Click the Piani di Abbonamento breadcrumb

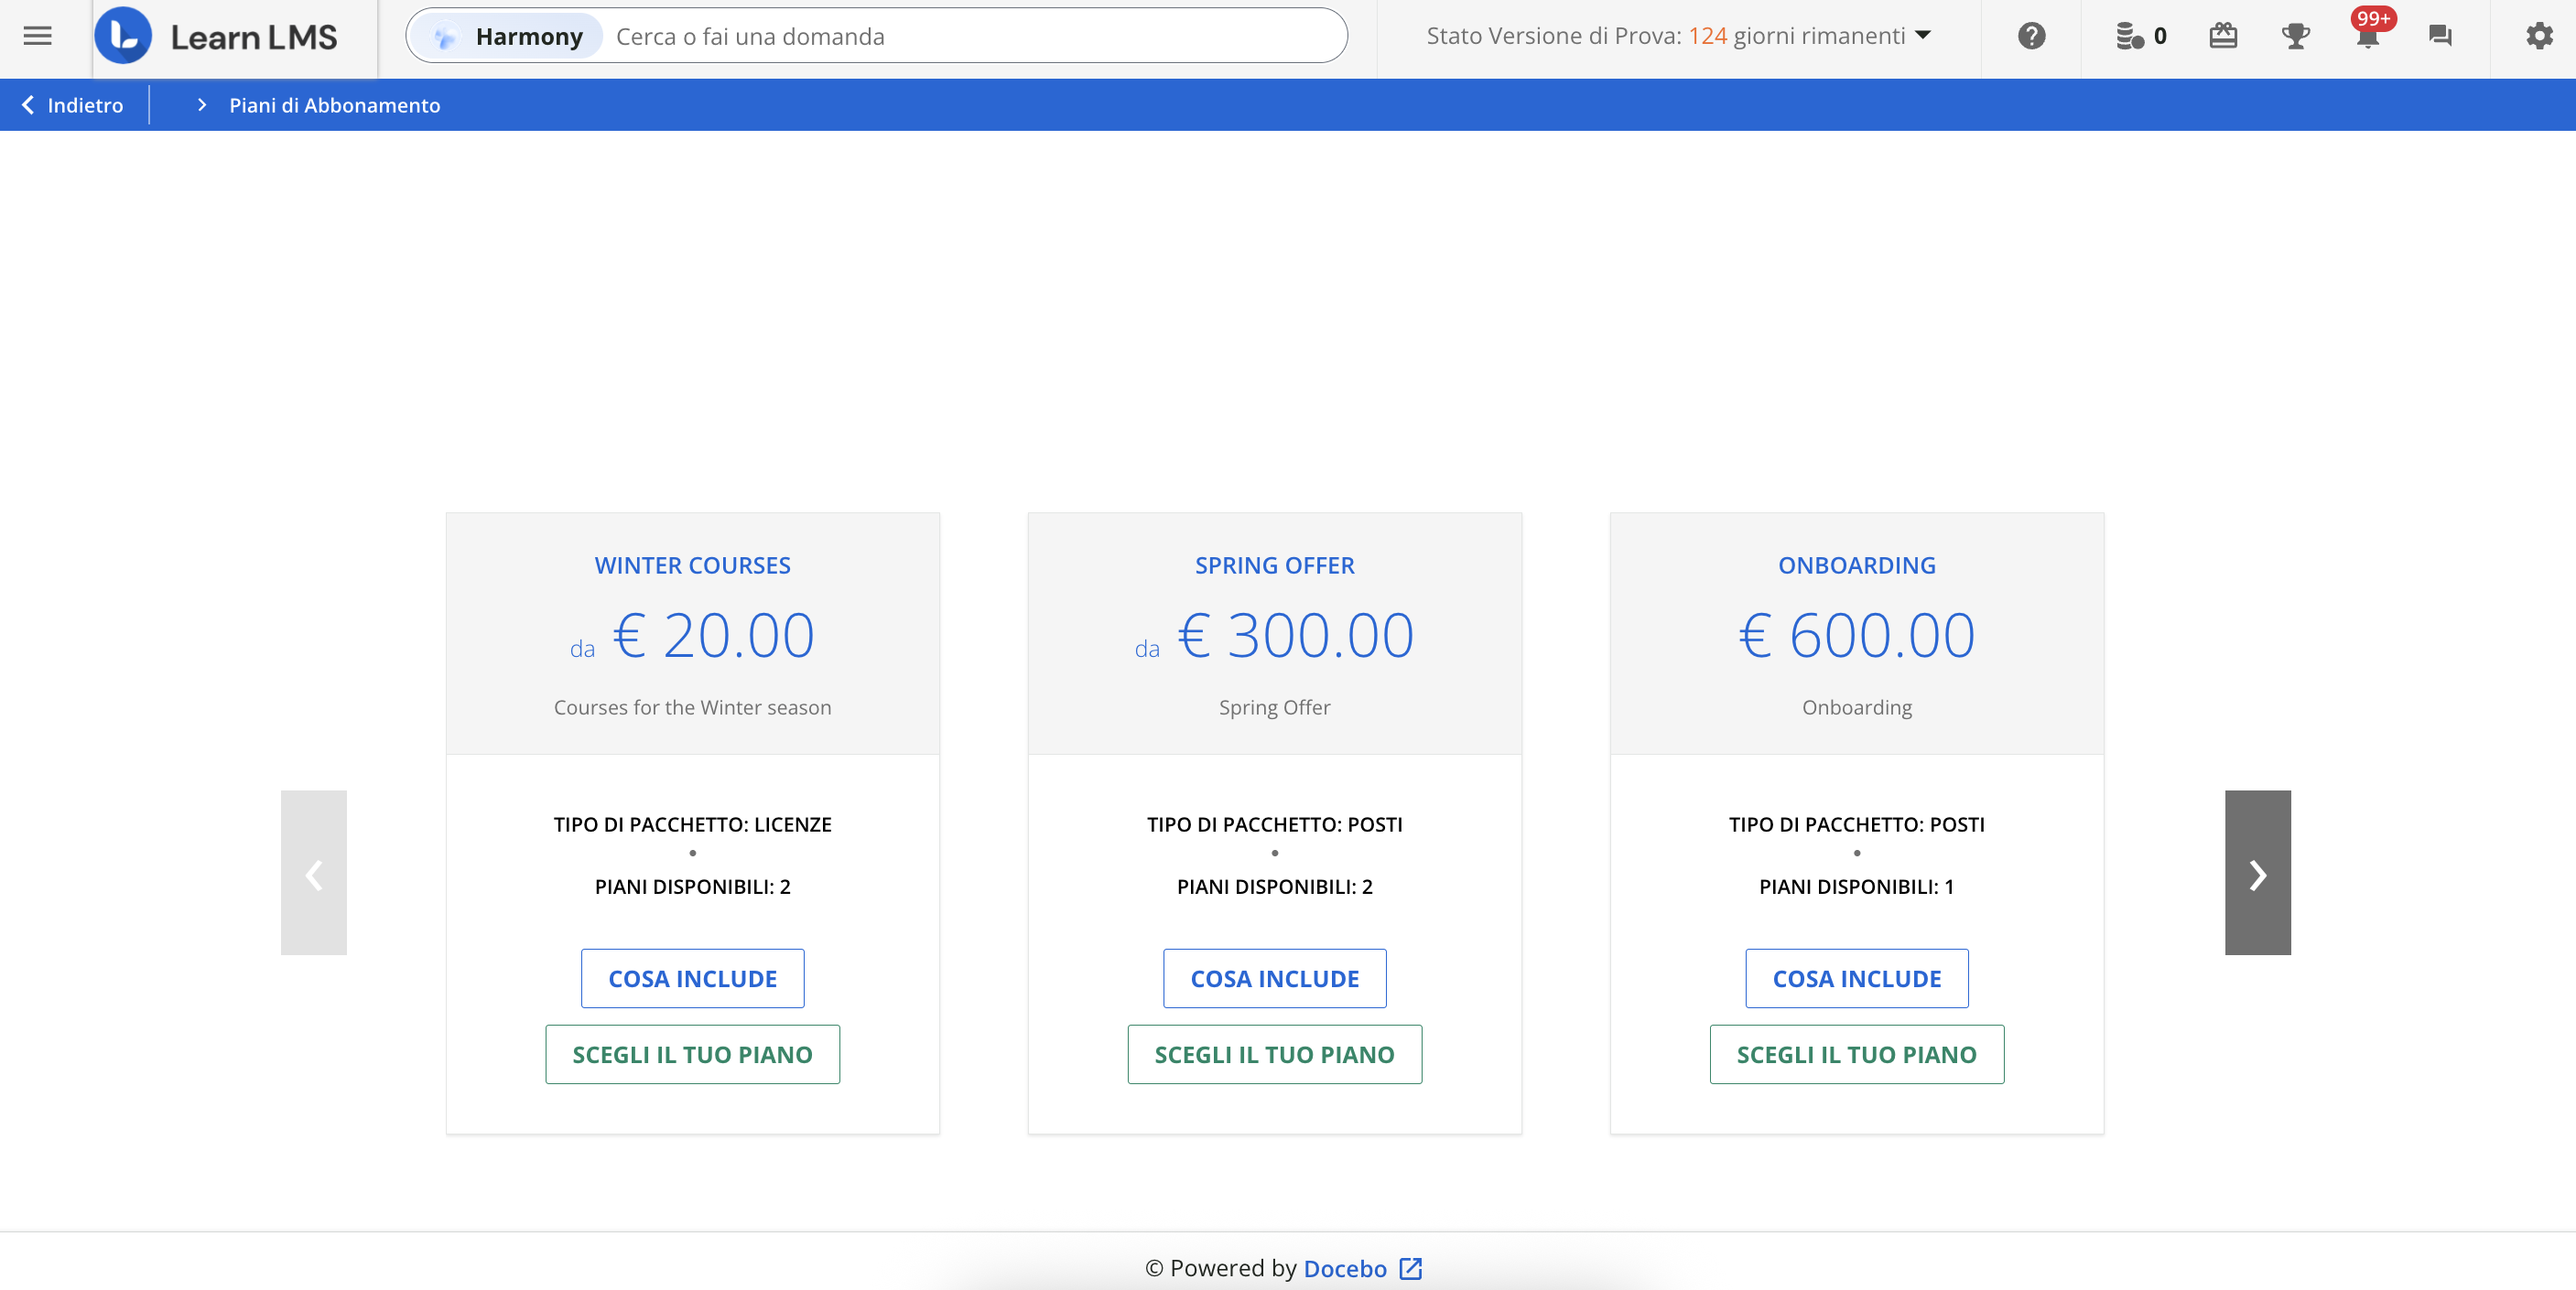click(x=334, y=105)
